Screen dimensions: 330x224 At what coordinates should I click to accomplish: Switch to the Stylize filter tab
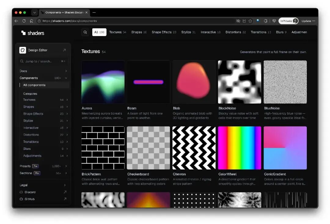coord(188,32)
